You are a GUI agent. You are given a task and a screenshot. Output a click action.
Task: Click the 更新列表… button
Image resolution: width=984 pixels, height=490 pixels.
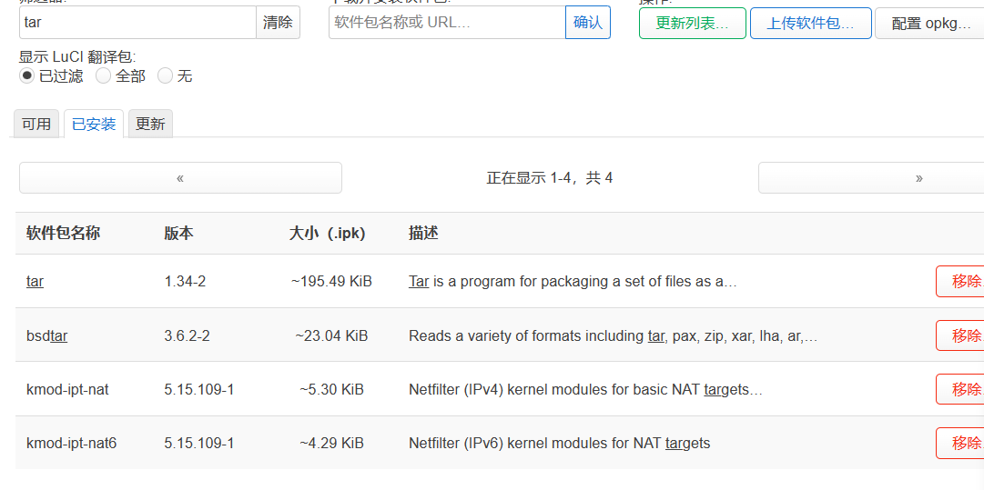[x=692, y=24]
